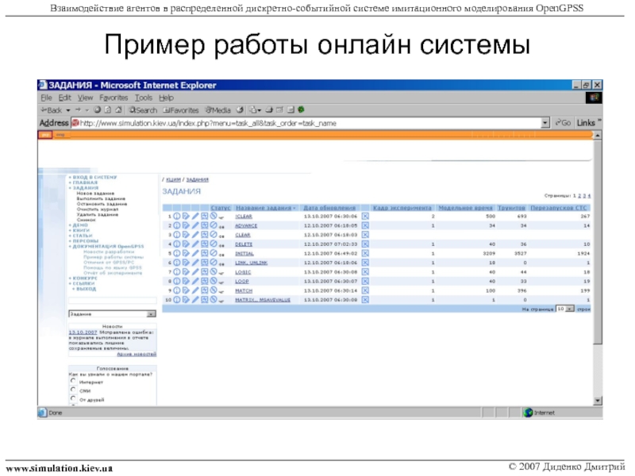Open the LINK, UNLINK task link
Viewport: 635px width, 476px height.
251,263
